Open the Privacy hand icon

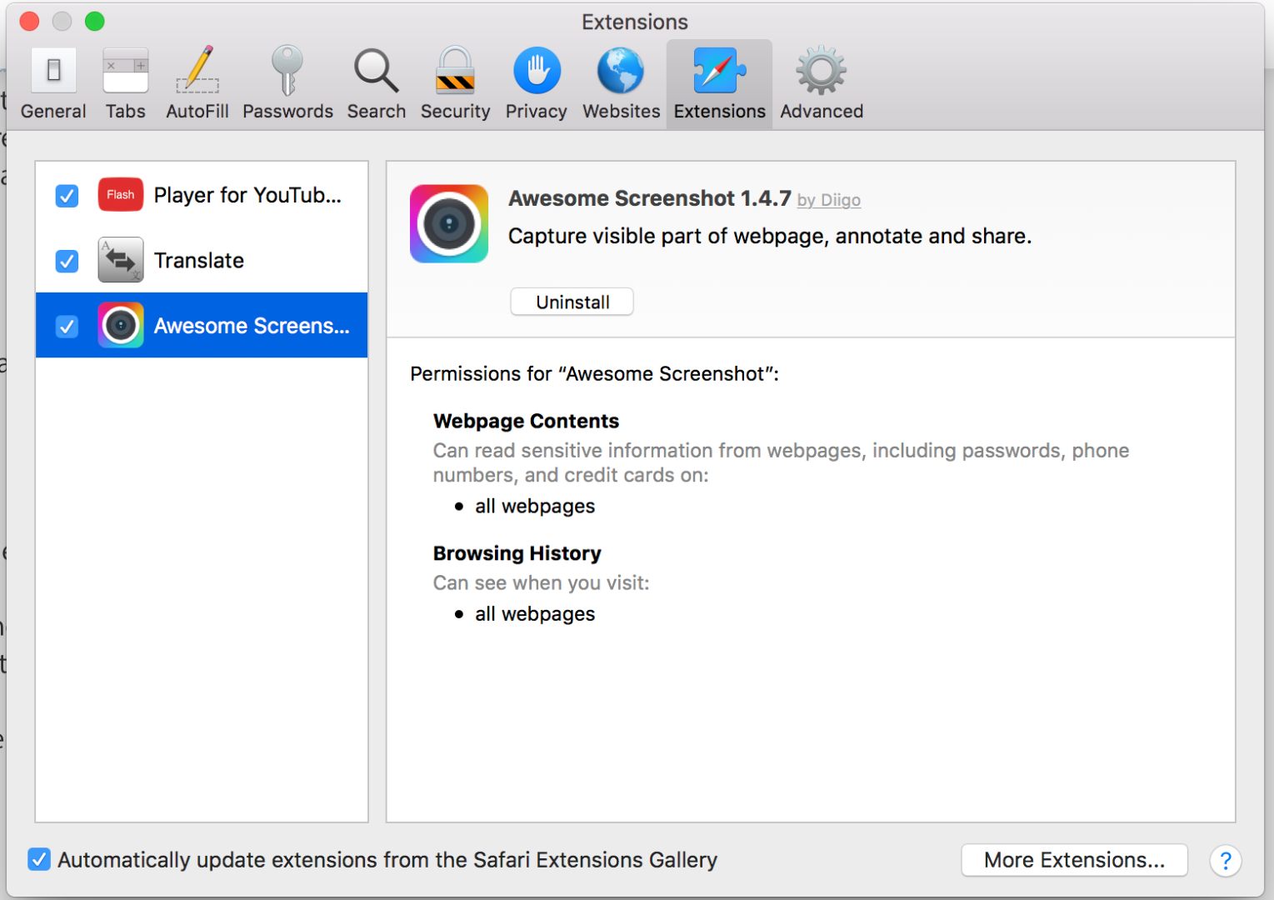click(537, 71)
